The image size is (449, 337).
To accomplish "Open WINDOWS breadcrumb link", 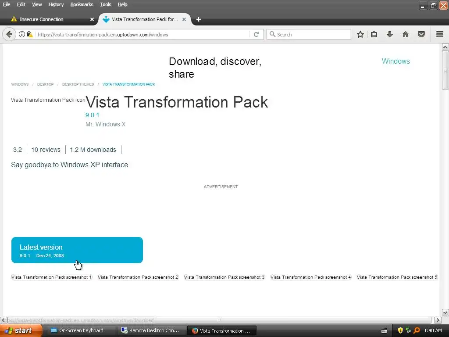I will click(x=20, y=84).
